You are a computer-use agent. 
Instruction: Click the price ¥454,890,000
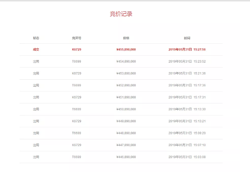[126, 61]
